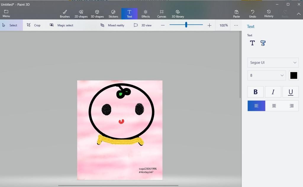
Task: Open the font size 8 dropdown
Action: click(266, 75)
